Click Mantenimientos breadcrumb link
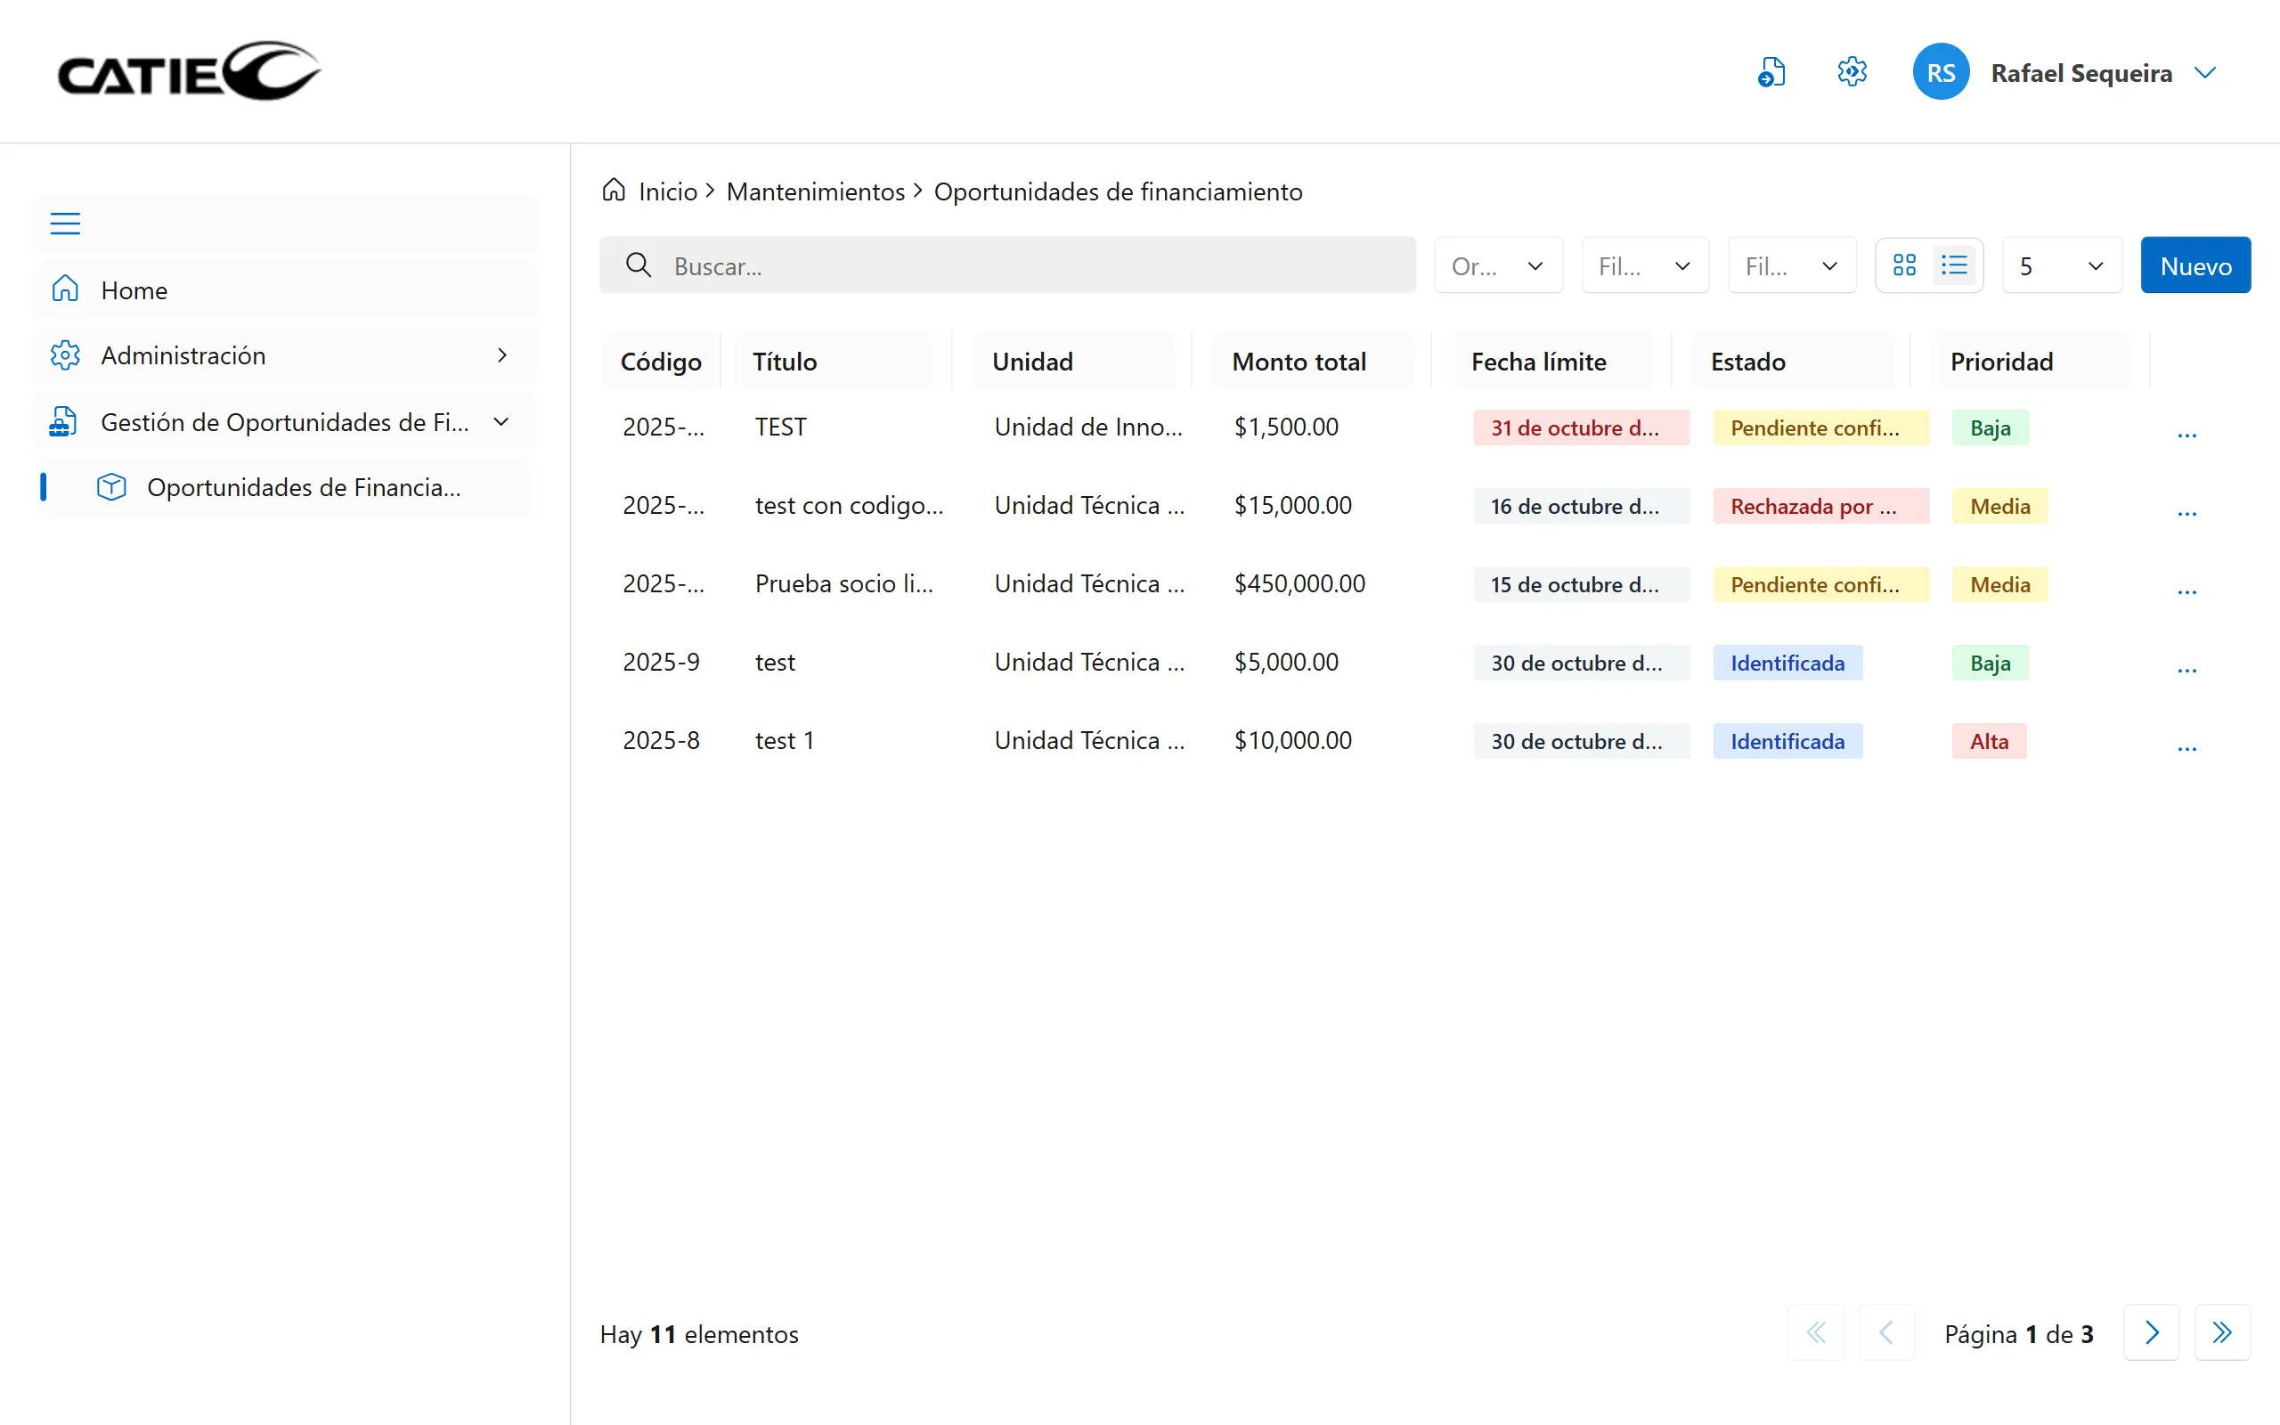This screenshot has height=1425, width=2280. point(815,191)
